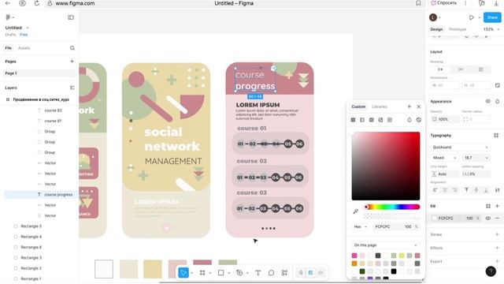Toggle the sidebar collapse icon

click(71, 17)
